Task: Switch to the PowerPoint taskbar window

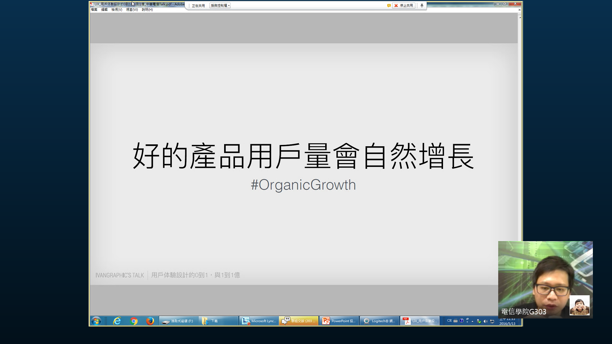Action: pyautogui.click(x=339, y=321)
